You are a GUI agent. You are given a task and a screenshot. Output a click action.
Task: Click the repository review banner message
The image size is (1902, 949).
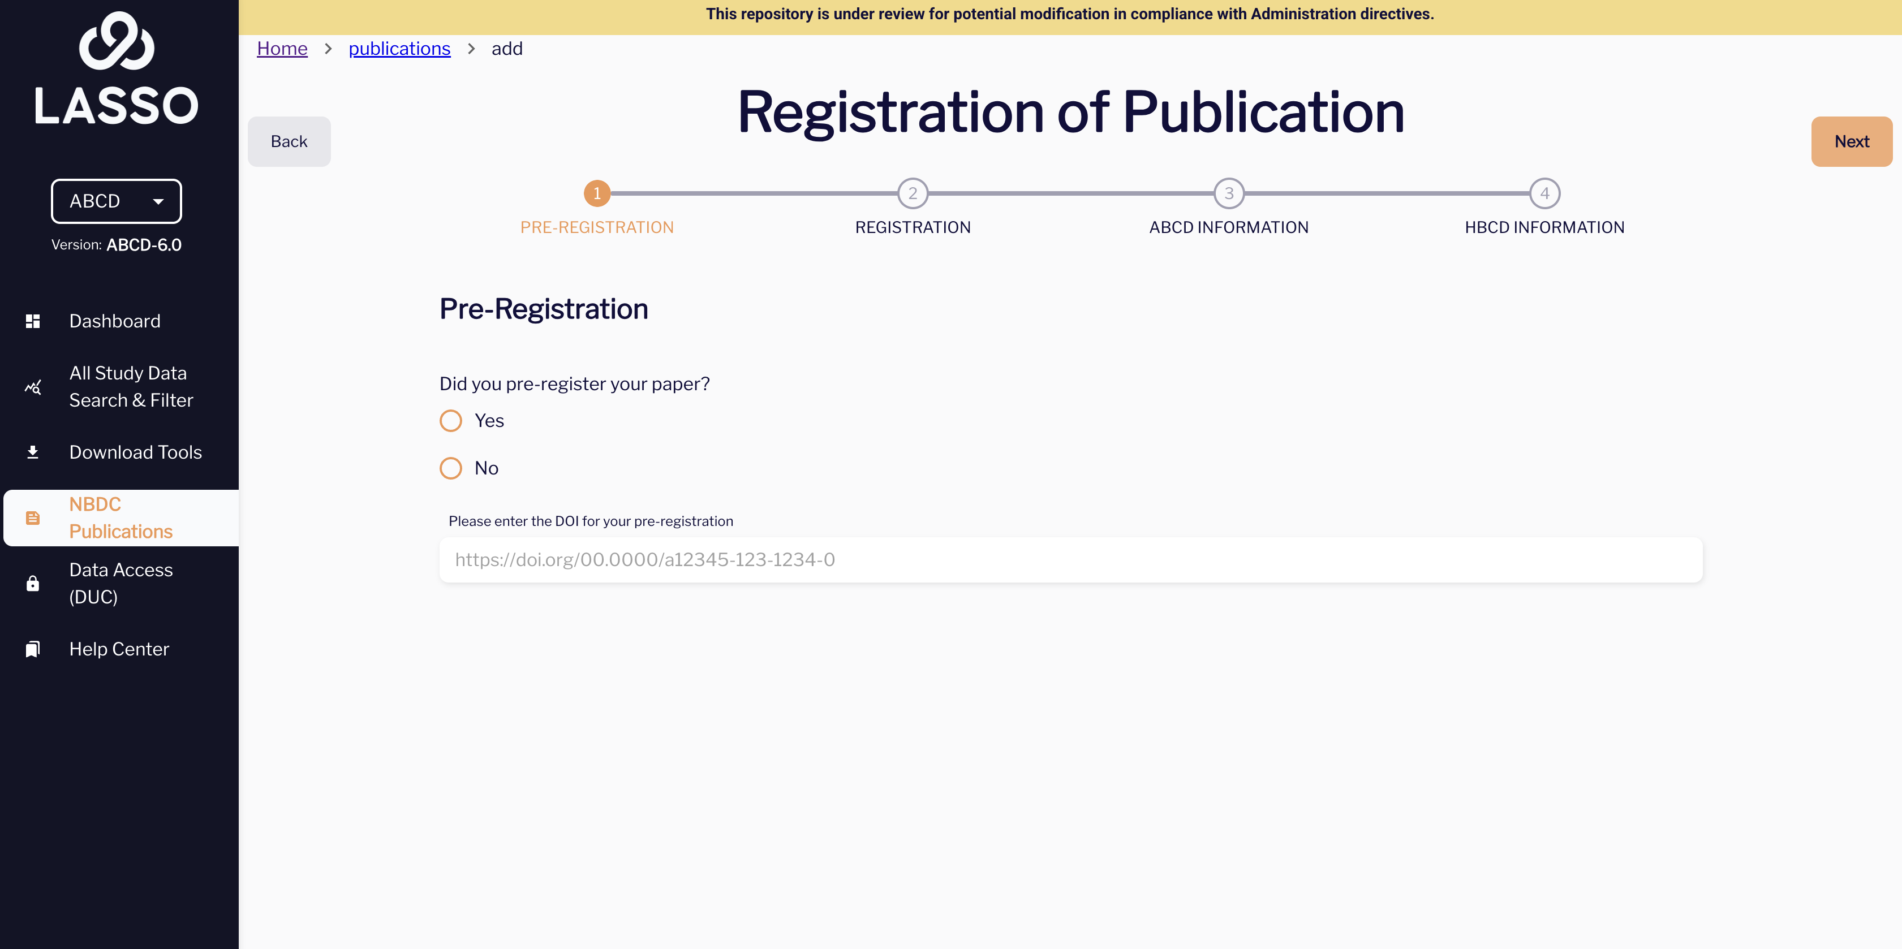(1069, 14)
